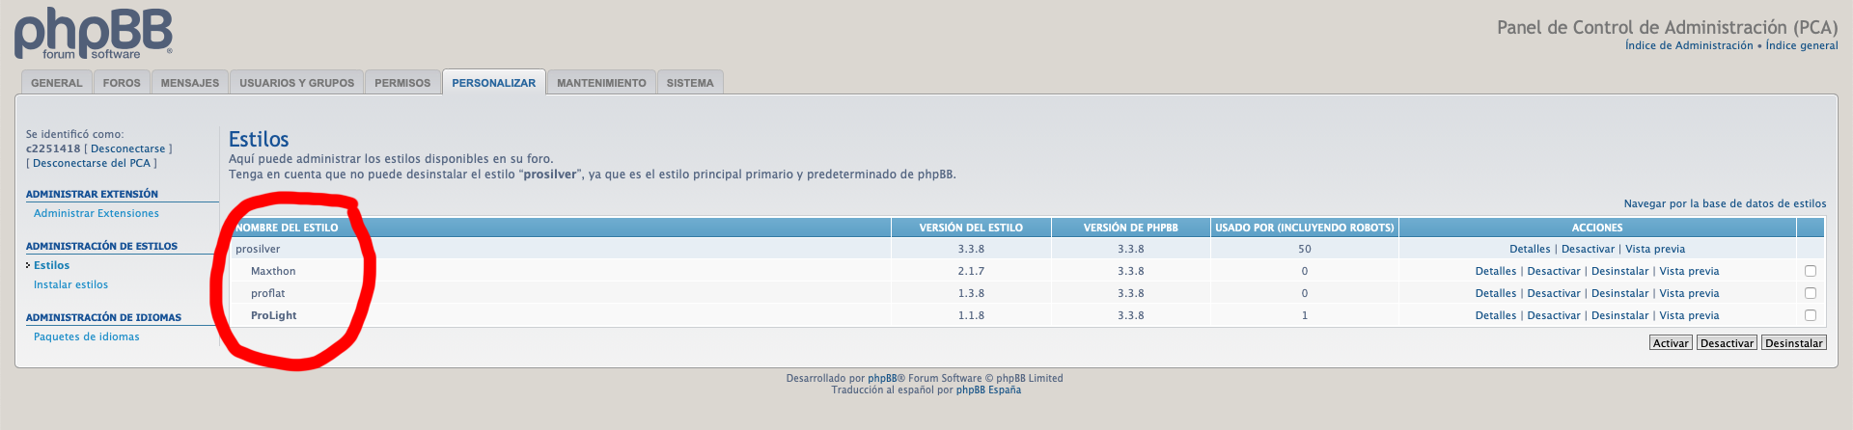Click Detalles for the prosilver style
Viewport: 1853px width, 430px height.
coord(1530,249)
